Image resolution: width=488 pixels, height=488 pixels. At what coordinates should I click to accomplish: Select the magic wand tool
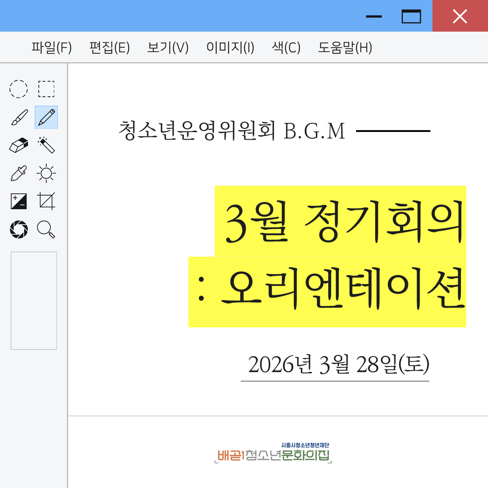[46, 145]
